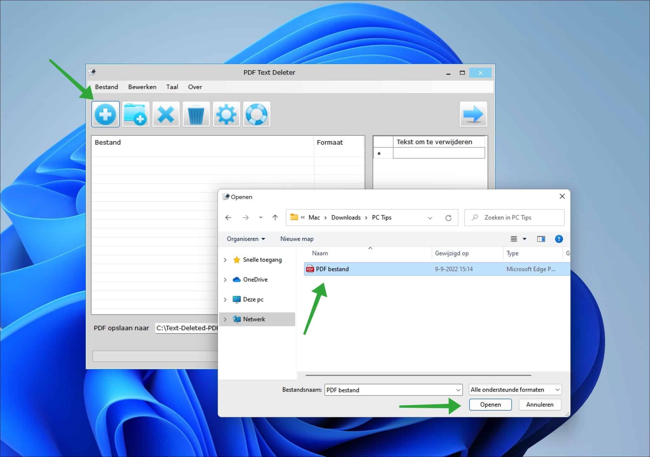Screen dimensions: 650x457
Task: Click the lifebuoy help icon
Action: [x=256, y=114]
